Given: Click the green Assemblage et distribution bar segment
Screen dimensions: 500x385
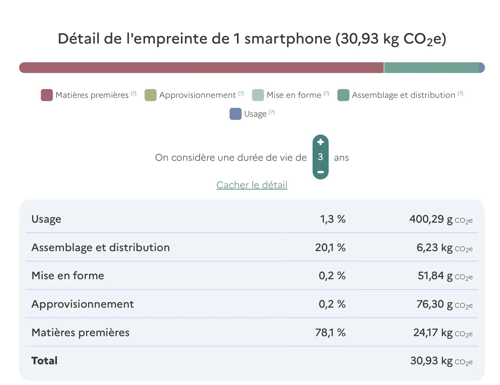Looking at the screenshot, I should pyautogui.click(x=432, y=68).
